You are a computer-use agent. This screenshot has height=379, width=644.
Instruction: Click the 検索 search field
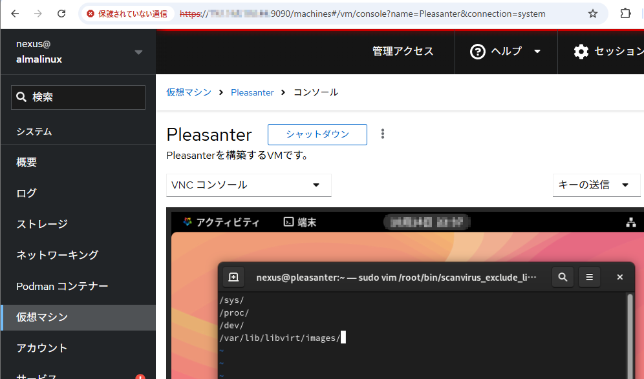[x=78, y=97]
